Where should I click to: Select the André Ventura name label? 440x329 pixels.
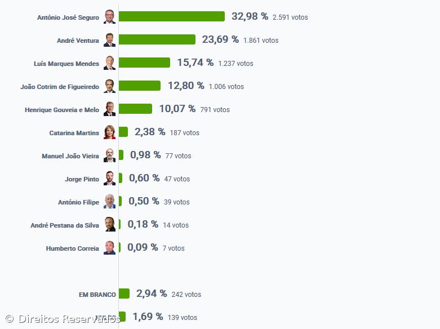pos(78,41)
